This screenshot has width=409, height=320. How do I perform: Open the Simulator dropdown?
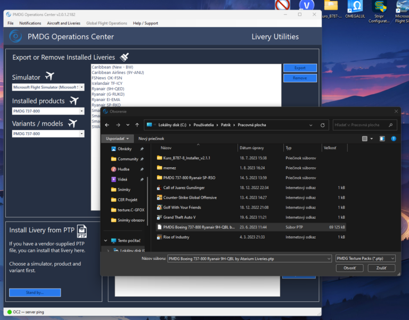click(81, 87)
